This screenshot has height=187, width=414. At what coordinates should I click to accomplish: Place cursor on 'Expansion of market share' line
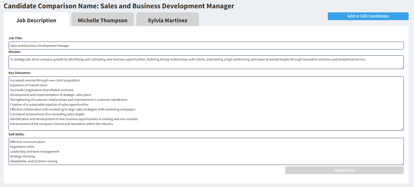29,85
